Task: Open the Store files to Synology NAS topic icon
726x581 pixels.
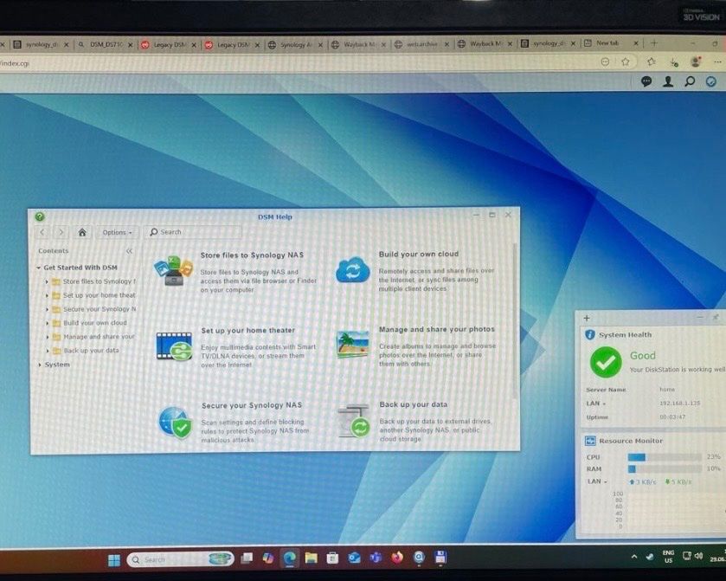Action: [173, 270]
